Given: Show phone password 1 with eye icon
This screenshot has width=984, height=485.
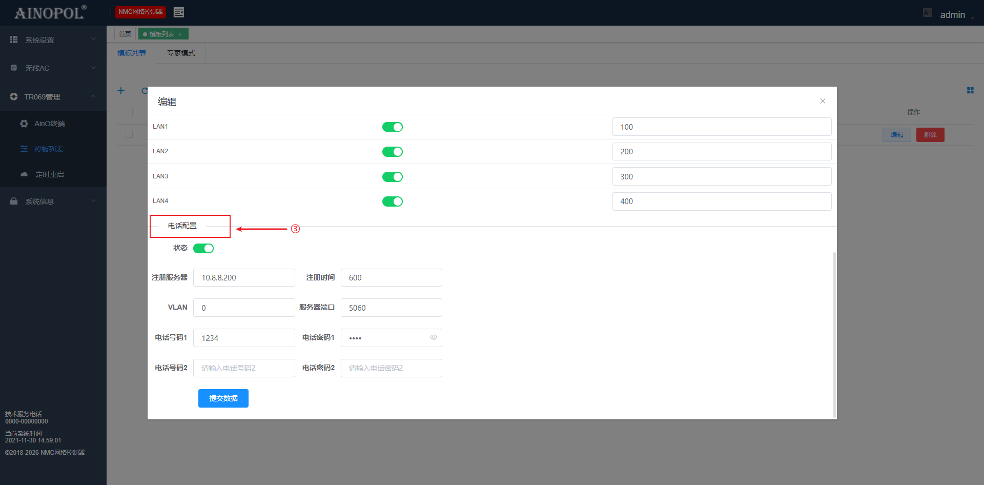Looking at the screenshot, I should coord(433,337).
